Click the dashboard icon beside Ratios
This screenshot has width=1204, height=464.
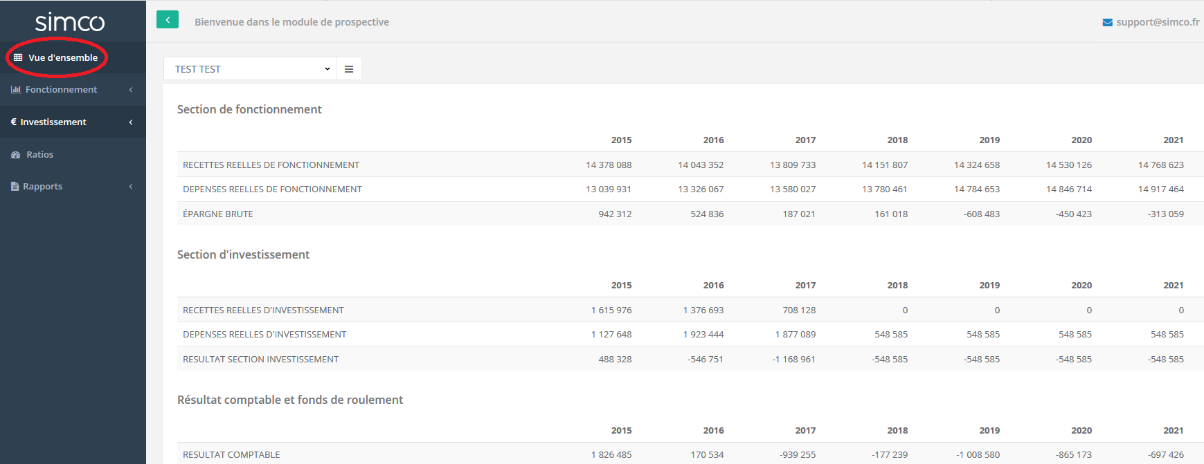(16, 155)
